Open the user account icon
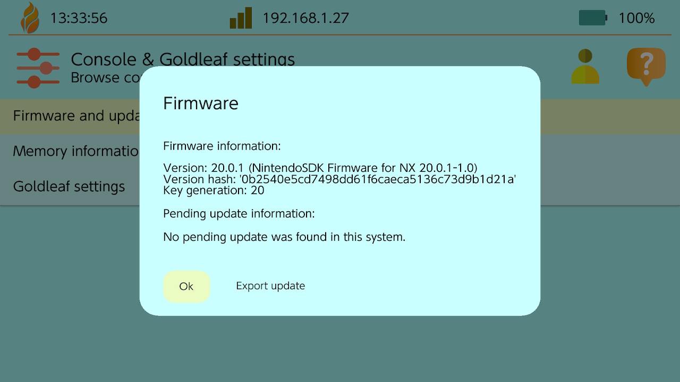The width and height of the screenshot is (680, 382). pos(585,67)
